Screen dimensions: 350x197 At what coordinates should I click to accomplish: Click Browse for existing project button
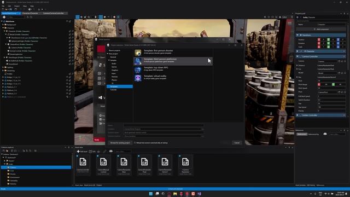pos(120,143)
